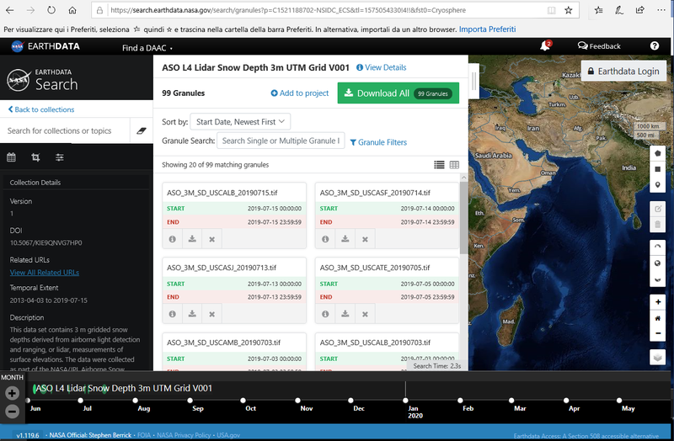The width and height of the screenshot is (674, 441).
Task: Remove granule ASO_3M_SD_USCASJ_20190713.tif
Action: pos(212,314)
